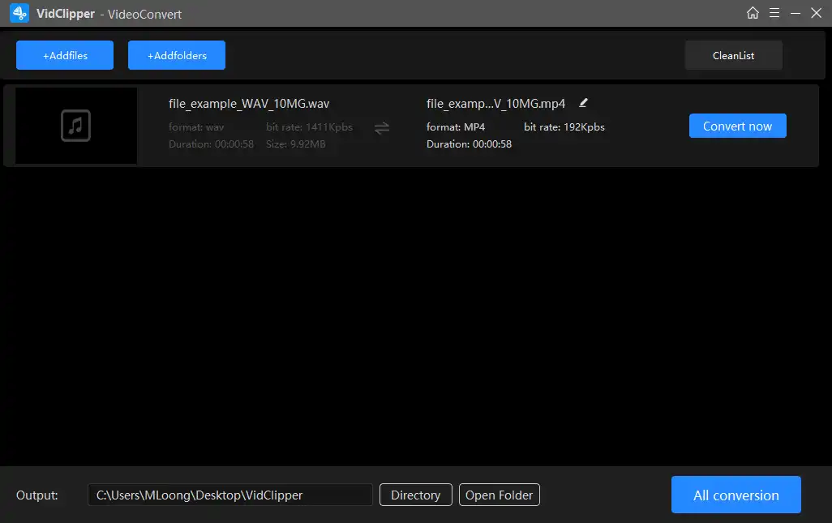The image size is (832, 523).
Task: Click the +Addfiles button
Action: point(65,55)
